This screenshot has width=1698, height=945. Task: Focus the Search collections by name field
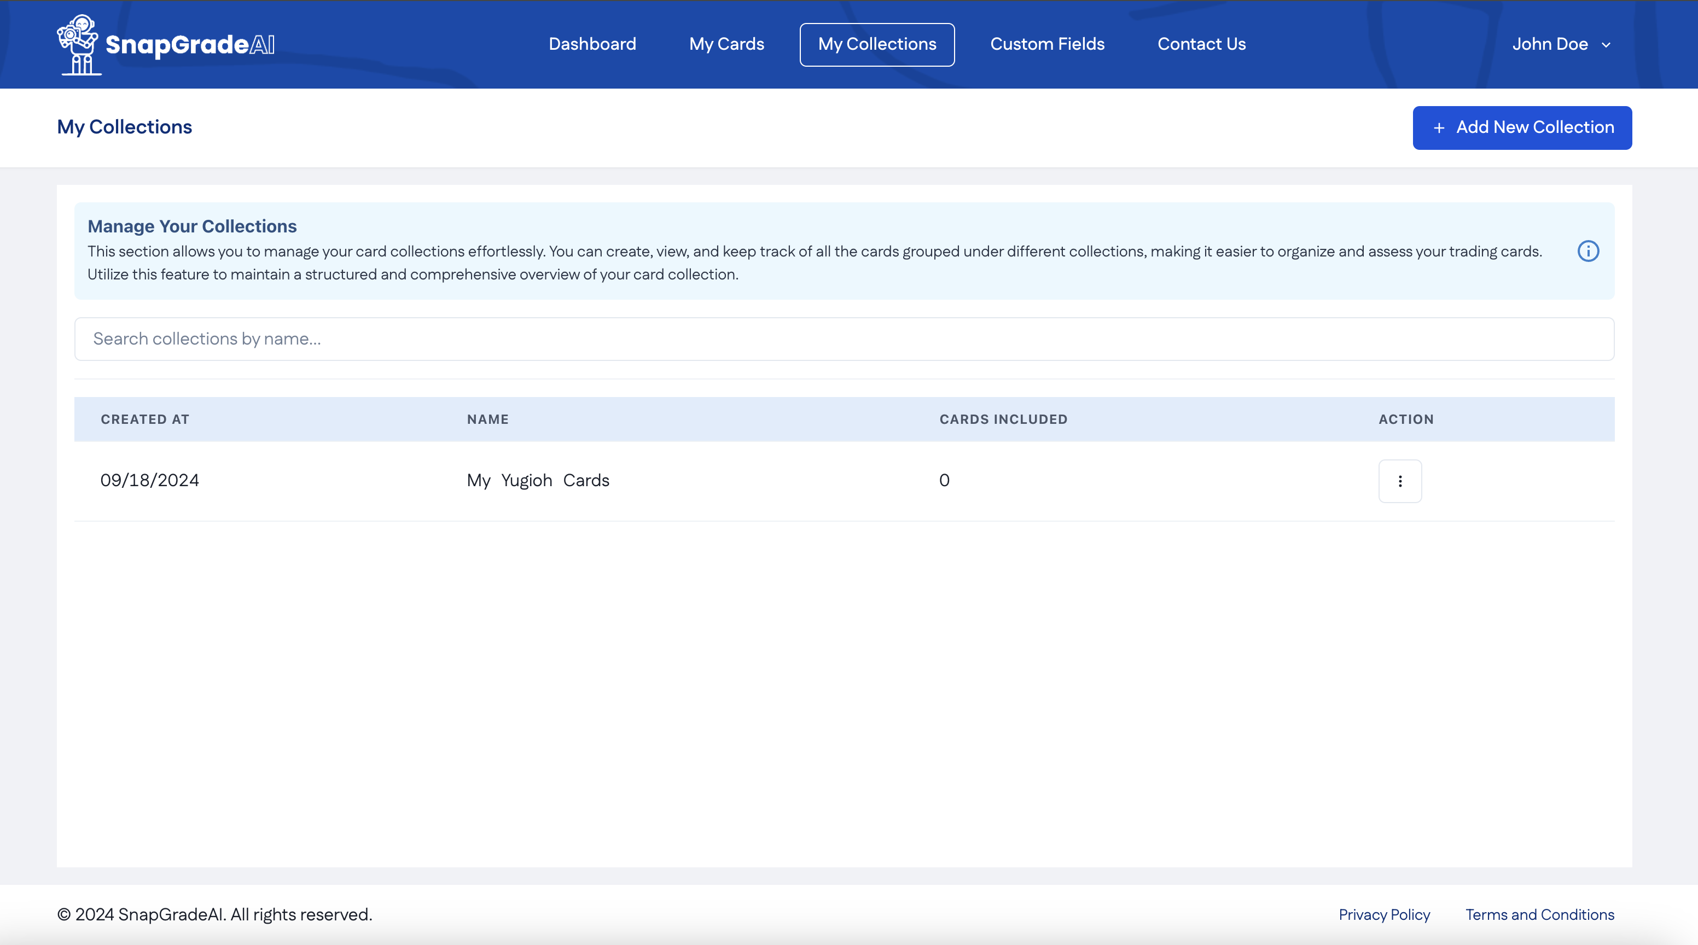pos(844,339)
